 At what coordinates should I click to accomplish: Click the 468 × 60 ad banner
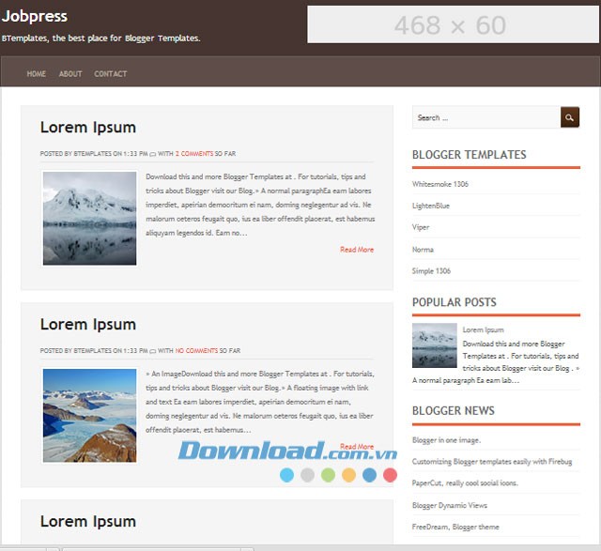(450, 25)
